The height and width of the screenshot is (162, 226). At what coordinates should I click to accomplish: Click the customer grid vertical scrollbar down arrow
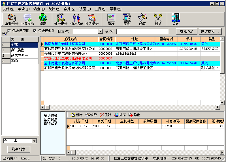(222, 103)
